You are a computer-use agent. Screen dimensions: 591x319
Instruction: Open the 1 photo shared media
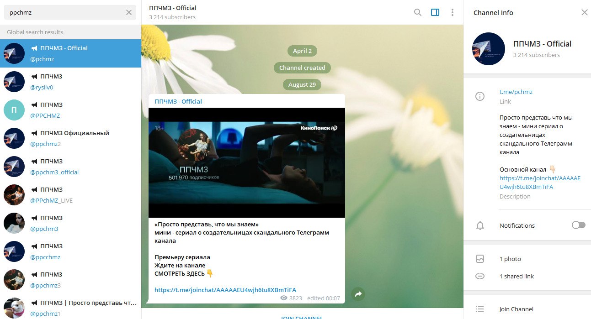pyautogui.click(x=510, y=259)
